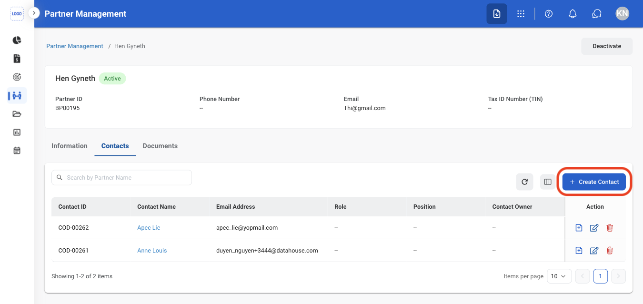Open the items per page dropdown
Viewport: 643px width, 304px height.
tap(559, 276)
